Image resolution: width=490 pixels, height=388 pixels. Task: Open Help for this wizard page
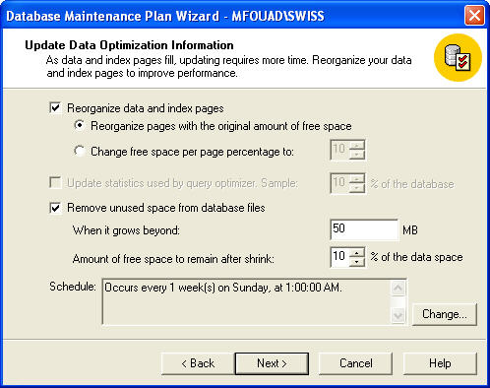[x=440, y=363]
